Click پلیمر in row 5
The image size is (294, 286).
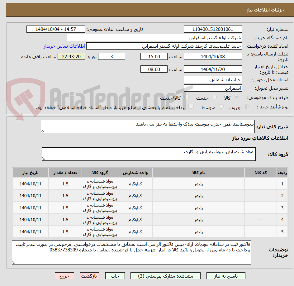199,232
